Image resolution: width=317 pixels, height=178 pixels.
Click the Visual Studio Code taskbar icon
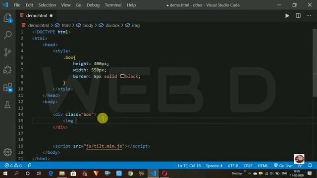[153, 174]
